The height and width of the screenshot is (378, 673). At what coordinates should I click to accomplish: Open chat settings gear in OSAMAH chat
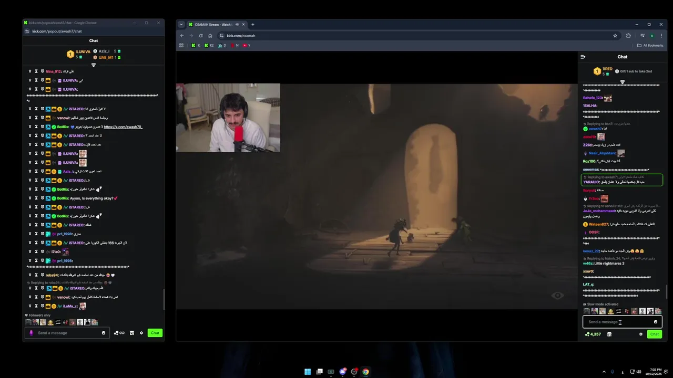[641, 334]
